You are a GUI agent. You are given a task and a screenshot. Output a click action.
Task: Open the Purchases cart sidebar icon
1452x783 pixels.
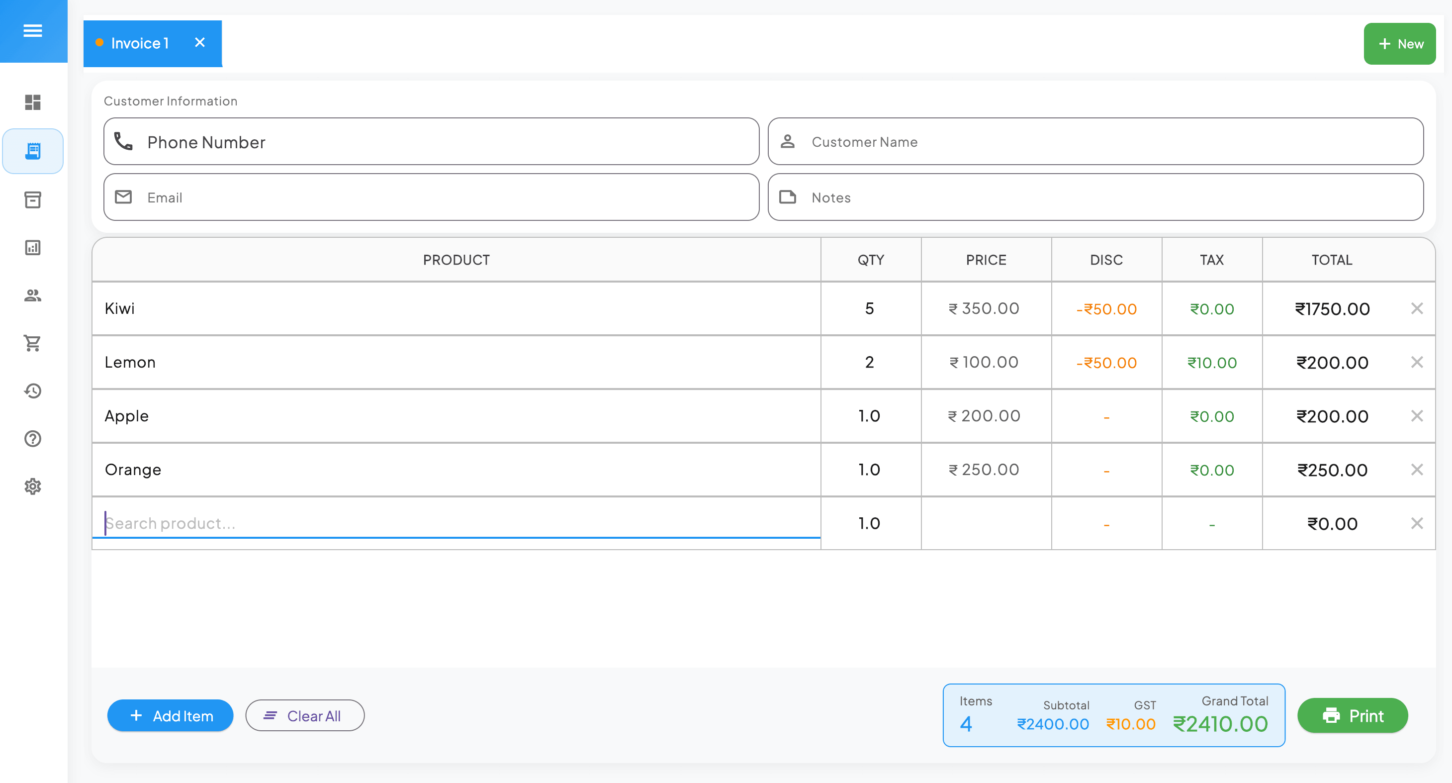coord(33,343)
